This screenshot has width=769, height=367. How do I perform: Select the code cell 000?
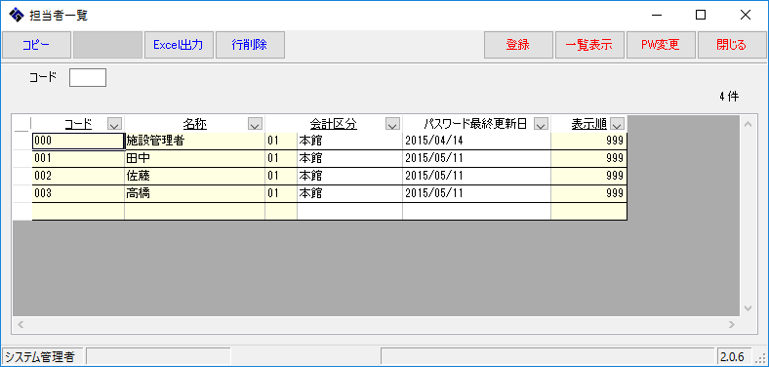pyautogui.click(x=78, y=141)
